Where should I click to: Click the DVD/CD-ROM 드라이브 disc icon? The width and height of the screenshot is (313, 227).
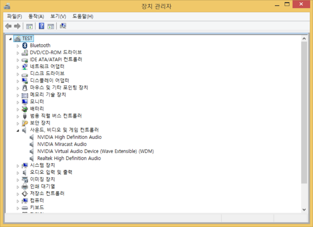pos(25,53)
